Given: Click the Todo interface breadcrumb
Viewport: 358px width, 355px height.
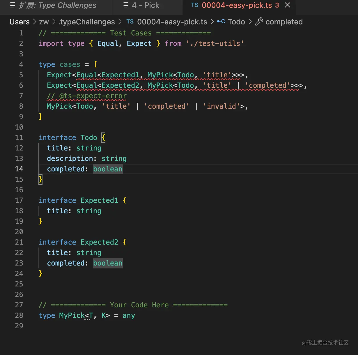Looking at the screenshot, I should click(x=236, y=22).
